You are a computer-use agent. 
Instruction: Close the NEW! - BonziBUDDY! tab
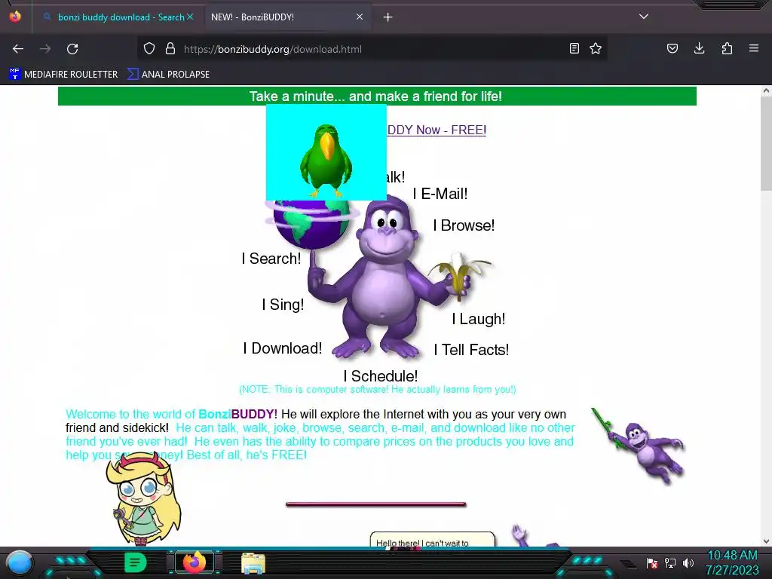pos(360,17)
